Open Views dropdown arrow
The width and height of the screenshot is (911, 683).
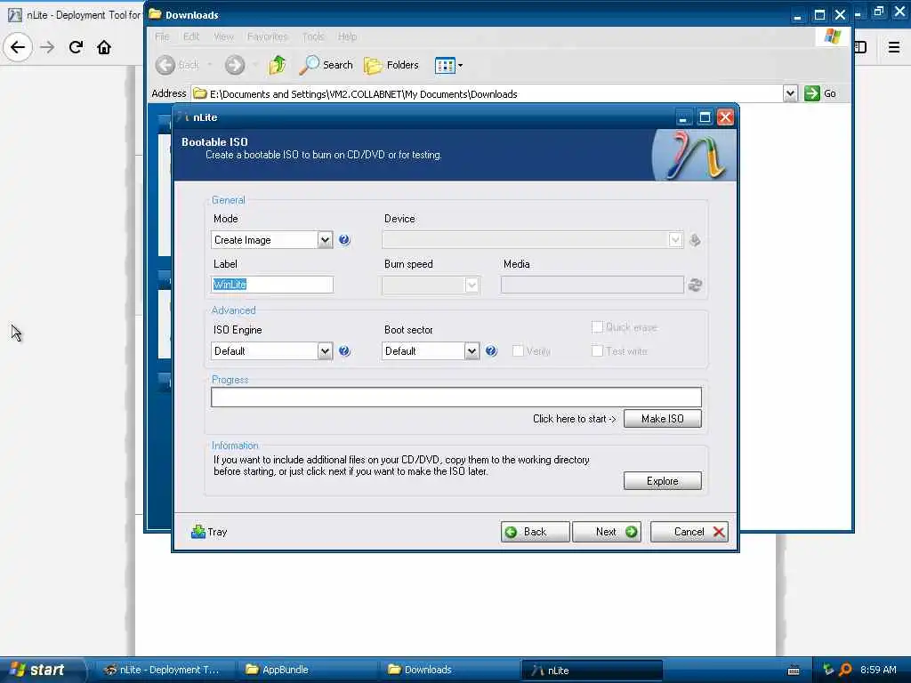[x=460, y=66]
